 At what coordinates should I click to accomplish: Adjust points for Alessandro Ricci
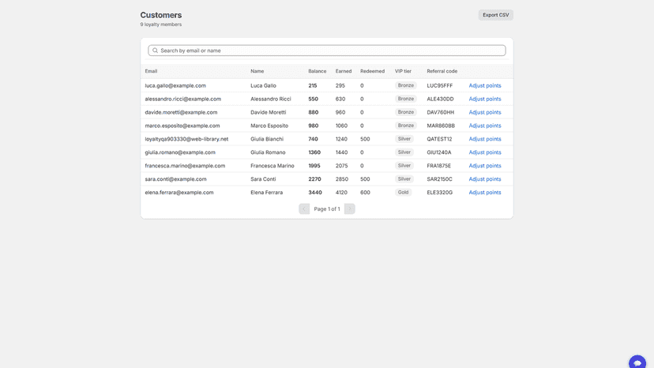coord(485,99)
